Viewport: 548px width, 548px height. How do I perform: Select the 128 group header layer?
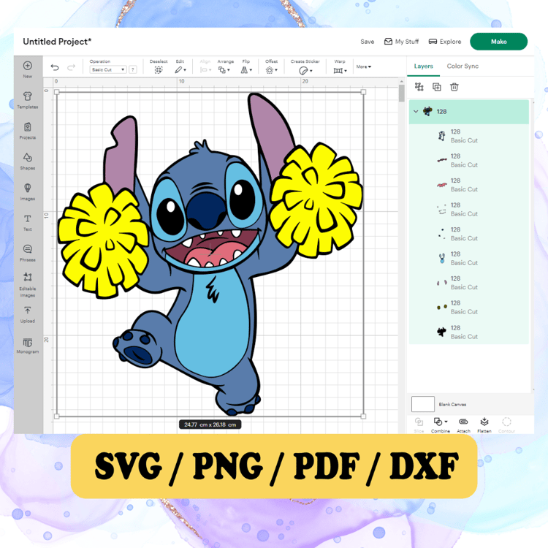(x=468, y=112)
